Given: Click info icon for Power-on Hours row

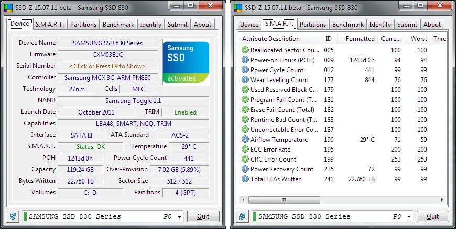Looking at the screenshot, I should tap(245, 60).
